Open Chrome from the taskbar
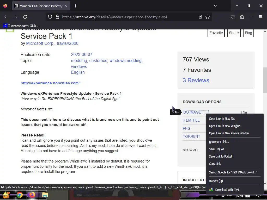The height and width of the screenshot is (200, 267). pyautogui.click(x=19, y=195)
